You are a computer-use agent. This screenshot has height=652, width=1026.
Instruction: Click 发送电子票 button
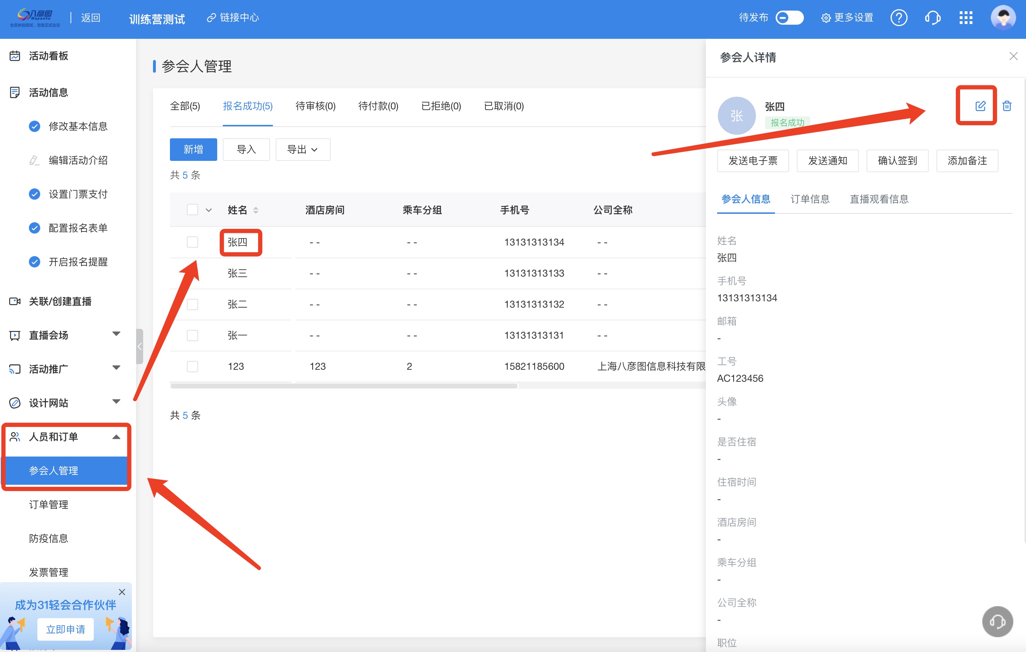coord(753,161)
